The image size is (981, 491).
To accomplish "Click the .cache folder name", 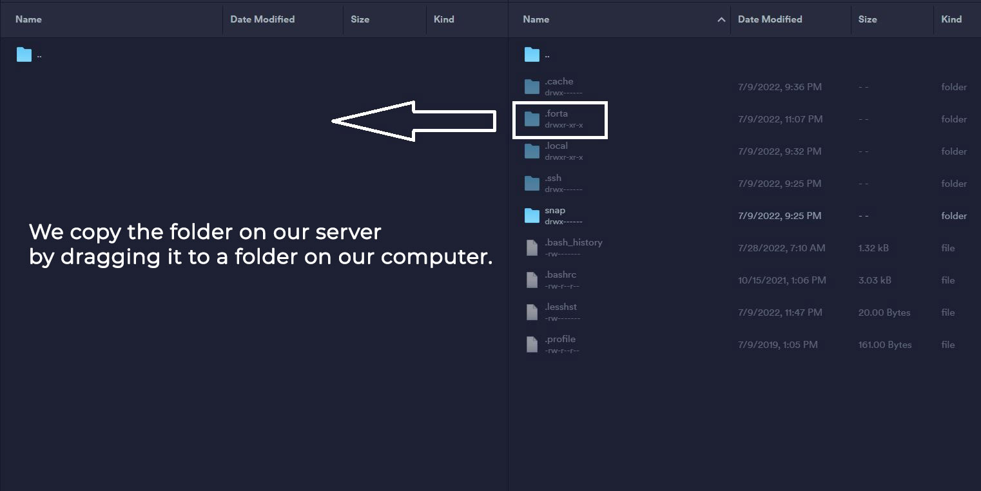I will [559, 81].
